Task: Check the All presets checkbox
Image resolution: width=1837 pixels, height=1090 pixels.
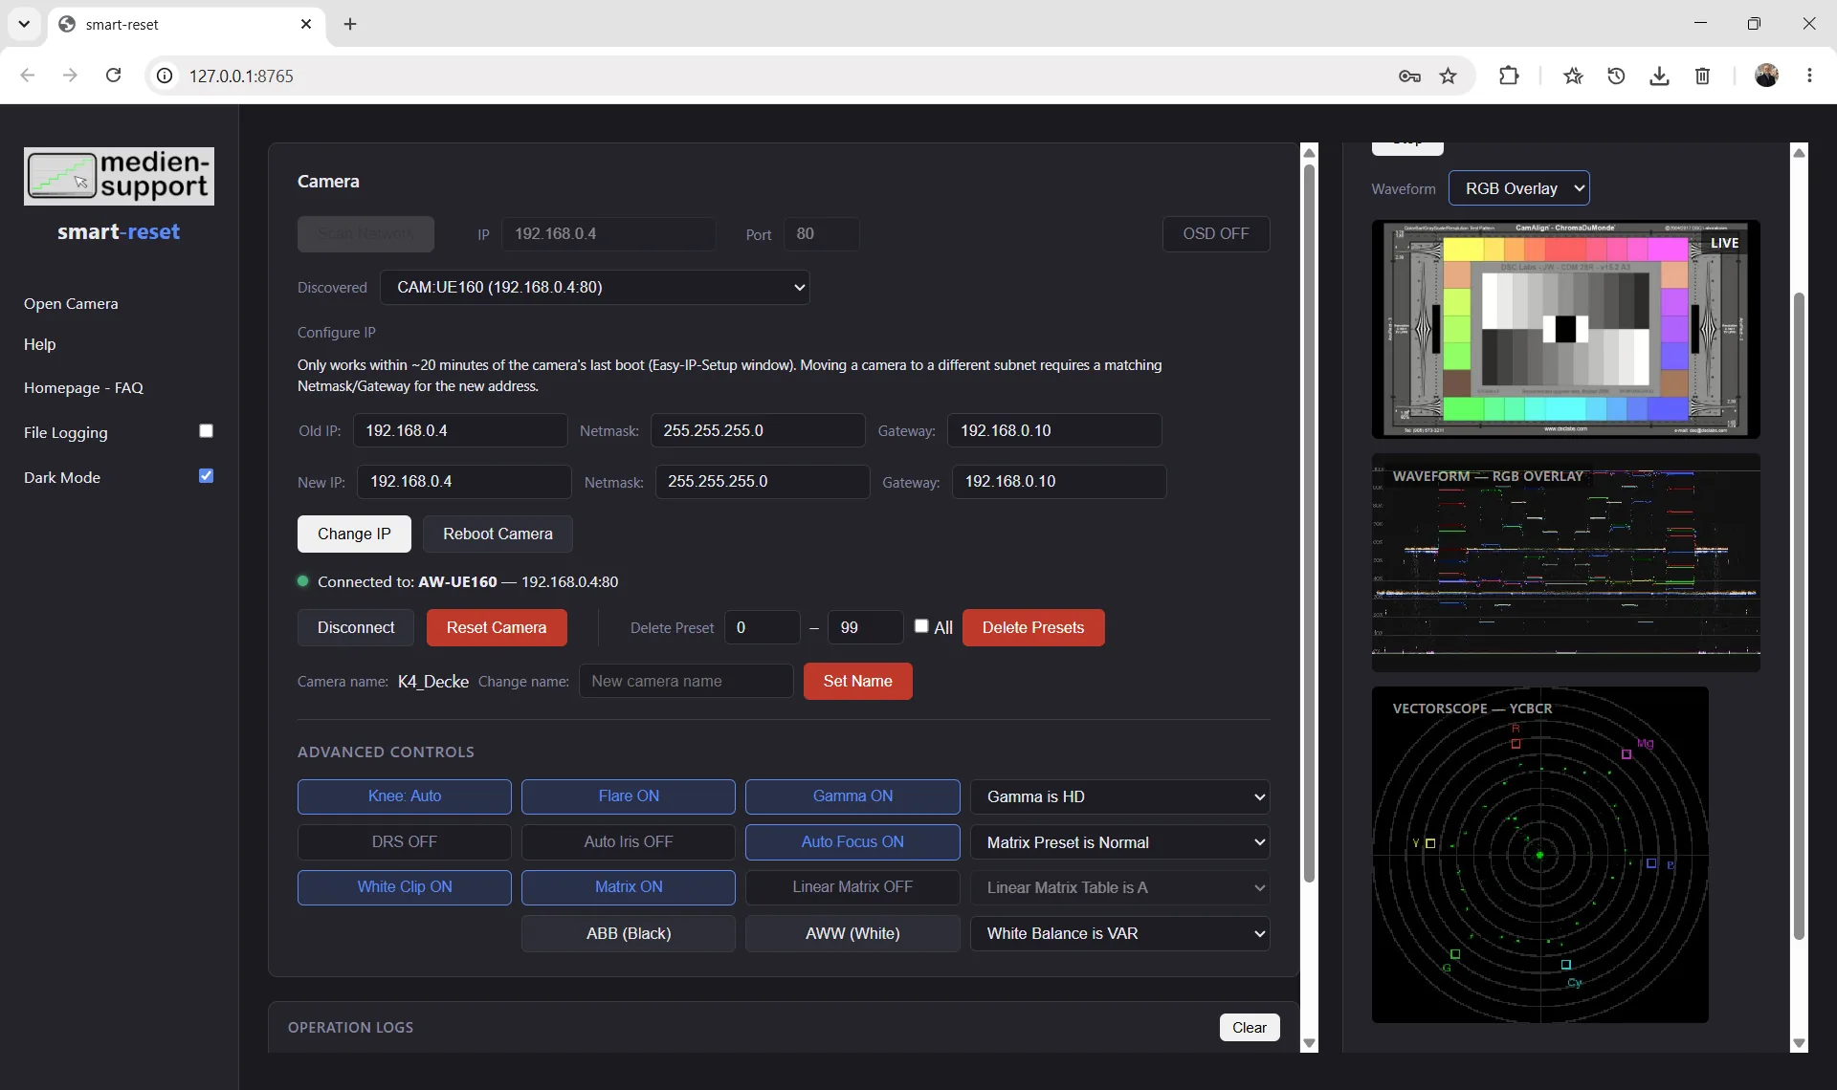Action: click(921, 626)
